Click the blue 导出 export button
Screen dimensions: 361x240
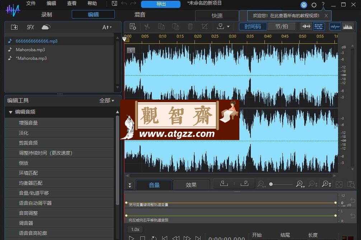[161, 4]
